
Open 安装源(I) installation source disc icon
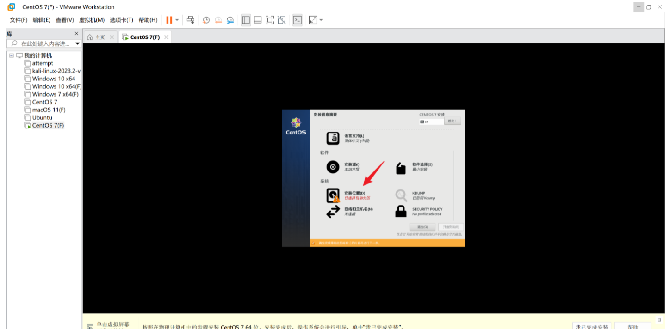pos(333,167)
